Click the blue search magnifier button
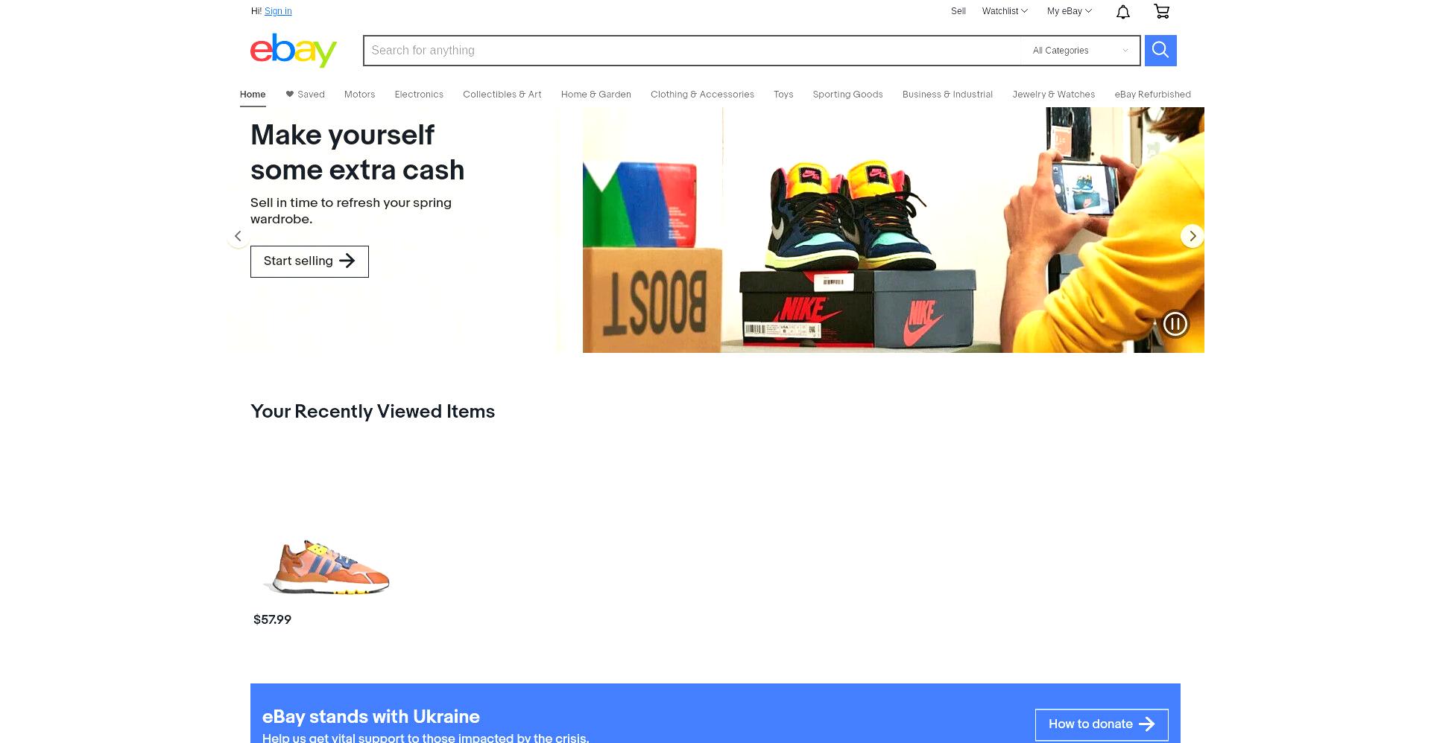 [x=1160, y=51]
